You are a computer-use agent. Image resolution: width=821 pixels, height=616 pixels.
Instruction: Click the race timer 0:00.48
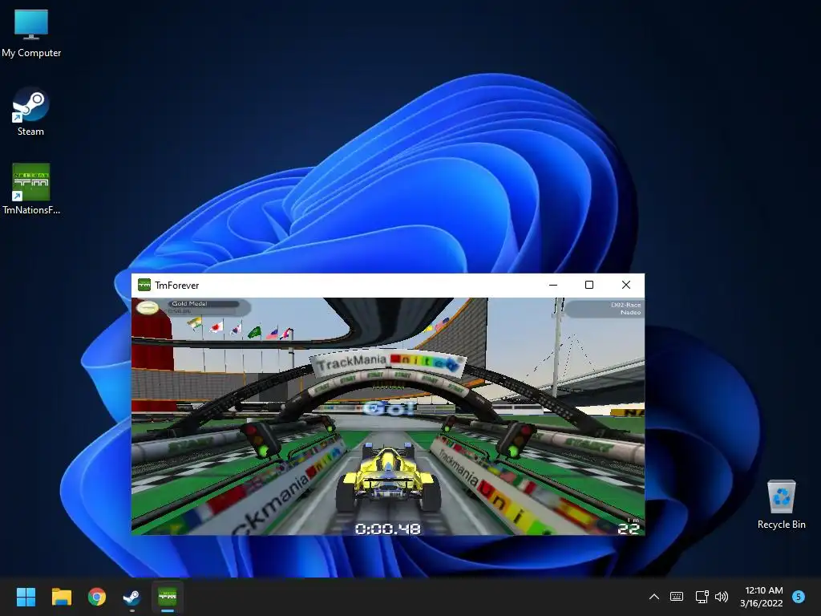(x=387, y=529)
